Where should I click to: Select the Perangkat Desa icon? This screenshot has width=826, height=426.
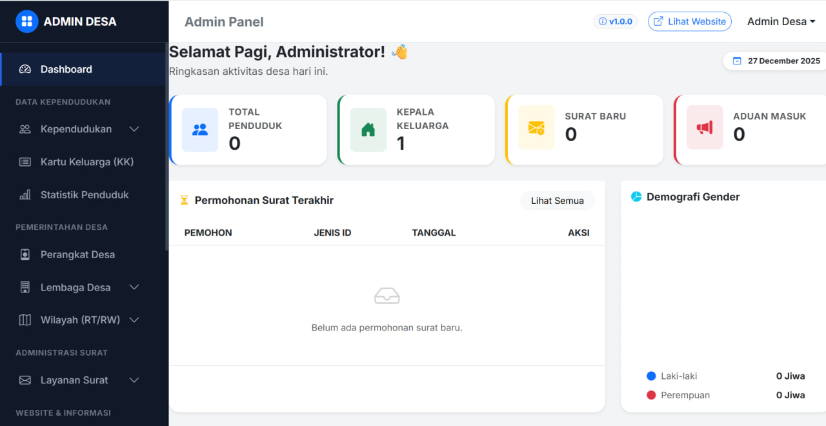coord(25,254)
